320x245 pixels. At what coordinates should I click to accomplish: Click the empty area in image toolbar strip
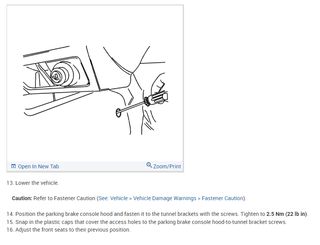click(102, 166)
